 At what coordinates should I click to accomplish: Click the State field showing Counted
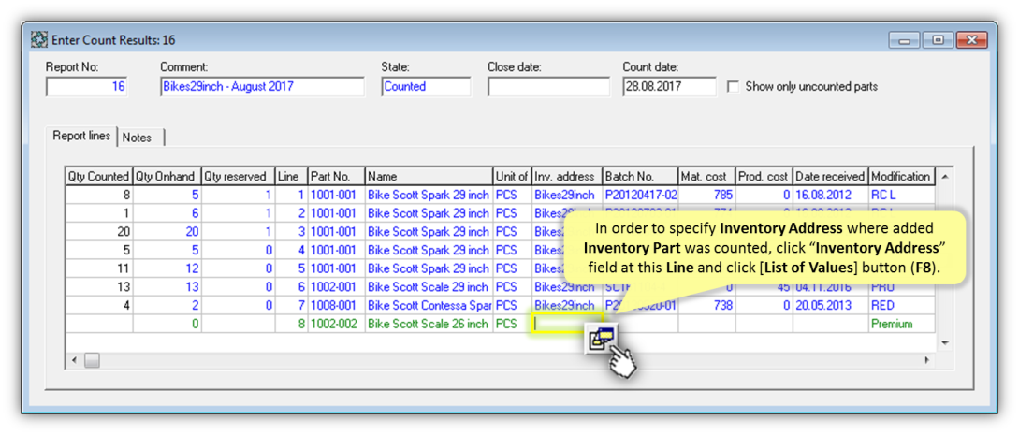point(427,86)
